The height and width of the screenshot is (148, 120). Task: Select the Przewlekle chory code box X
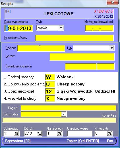click(x=50, y=99)
